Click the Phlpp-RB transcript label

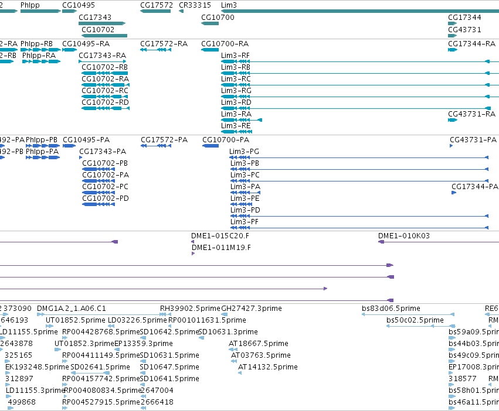(x=36, y=43)
